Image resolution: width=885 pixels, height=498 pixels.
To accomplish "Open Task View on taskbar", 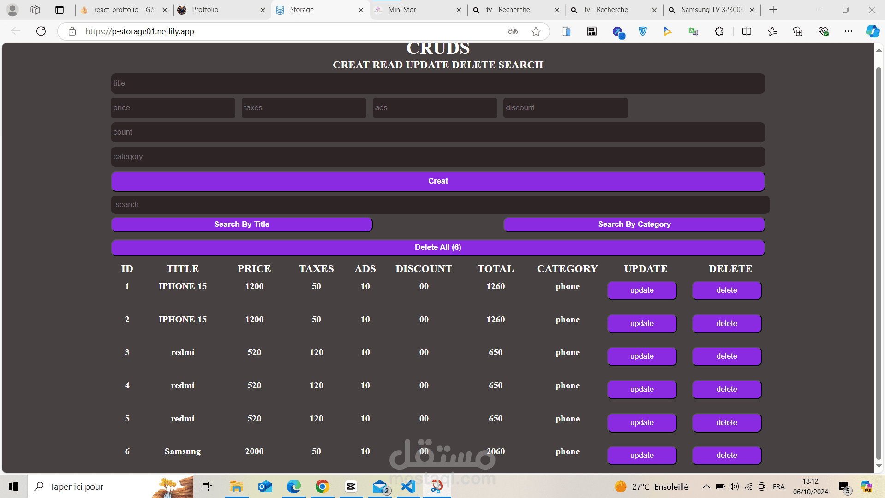I will 207,486.
